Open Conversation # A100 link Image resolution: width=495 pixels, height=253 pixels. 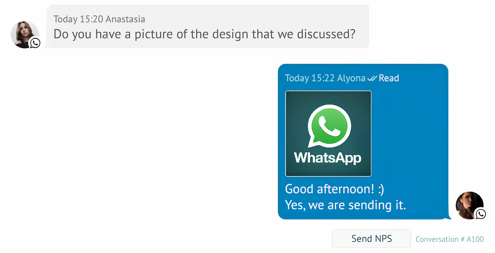pyautogui.click(x=450, y=239)
